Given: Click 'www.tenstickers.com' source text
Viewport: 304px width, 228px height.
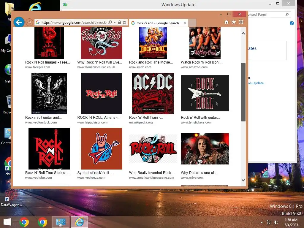Looking at the screenshot, I should tap(196, 123).
